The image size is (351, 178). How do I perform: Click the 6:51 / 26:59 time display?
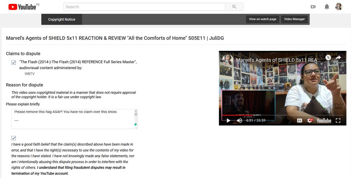tap(256, 120)
